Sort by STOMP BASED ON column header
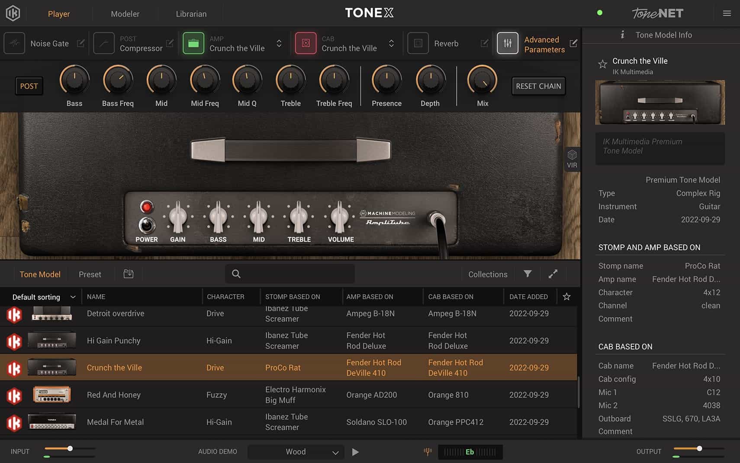The width and height of the screenshot is (740, 463). (293, 297)
